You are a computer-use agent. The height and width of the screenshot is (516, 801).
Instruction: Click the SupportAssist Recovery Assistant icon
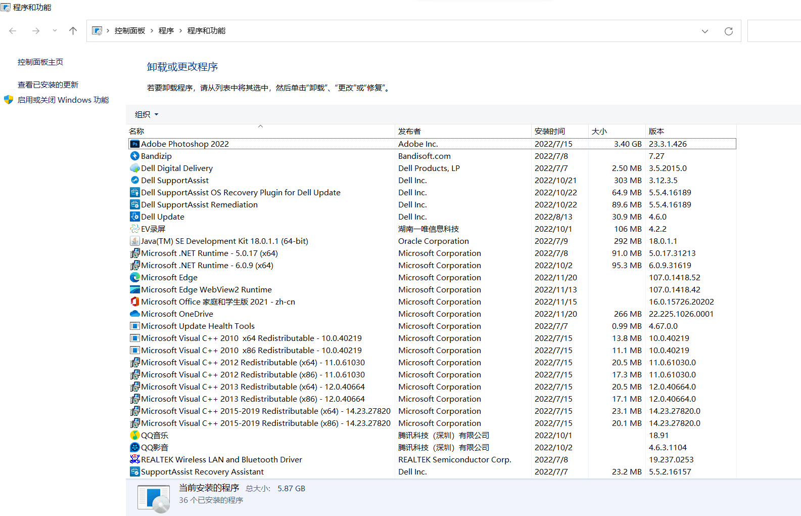pos(135,472)
